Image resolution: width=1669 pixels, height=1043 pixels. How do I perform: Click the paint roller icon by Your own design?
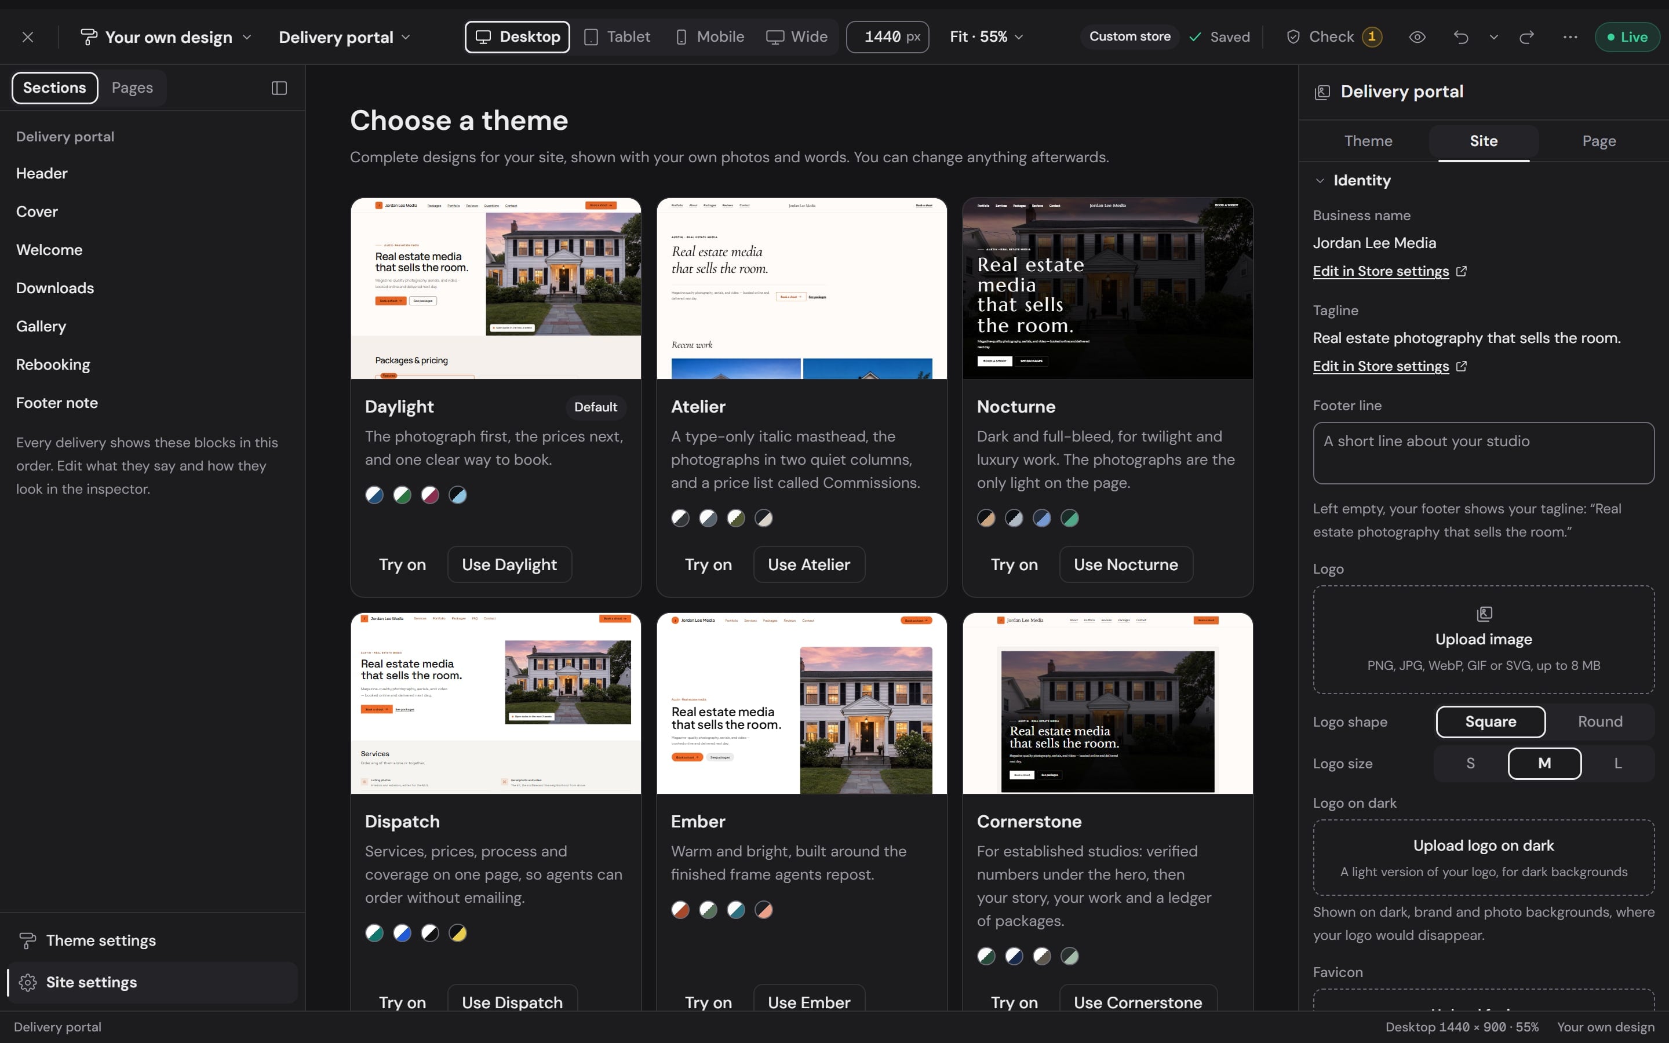click(89, 37)
